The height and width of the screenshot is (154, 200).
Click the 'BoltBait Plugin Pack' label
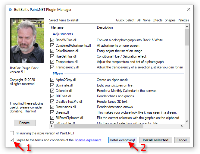tap(24, 68)
